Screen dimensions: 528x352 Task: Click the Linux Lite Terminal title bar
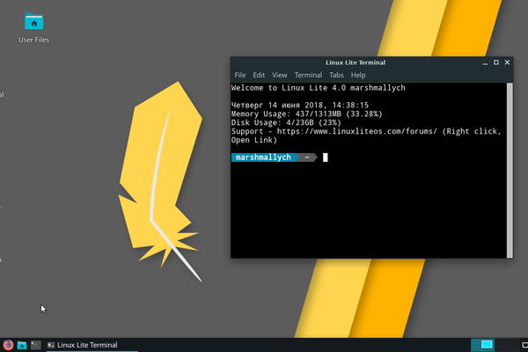(356, 62)
